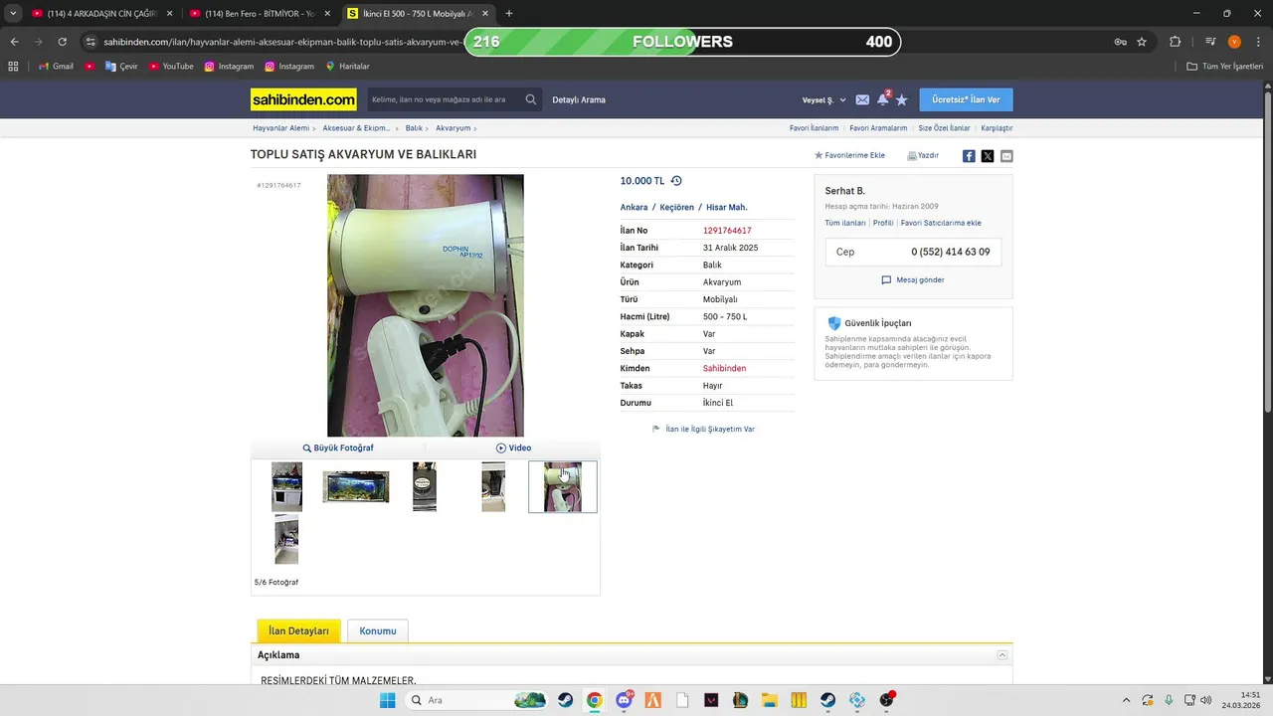View price history clock icon
The width and height of the screenshot is (1273, 716).
click(x=676, y=181)
